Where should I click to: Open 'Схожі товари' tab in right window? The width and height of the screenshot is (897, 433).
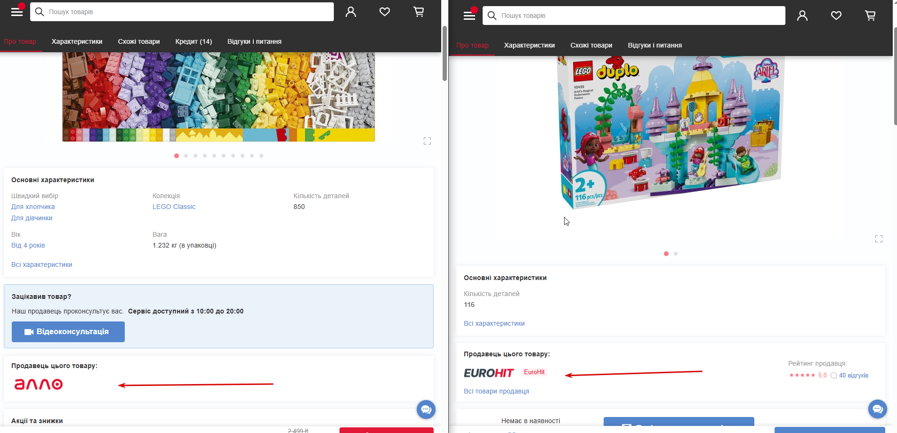(x=591, y=45)
